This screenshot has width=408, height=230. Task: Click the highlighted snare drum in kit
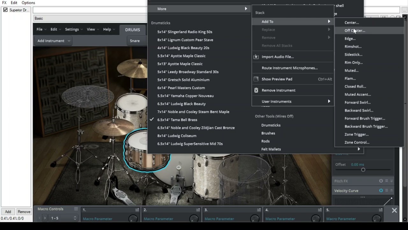(147, 150)
